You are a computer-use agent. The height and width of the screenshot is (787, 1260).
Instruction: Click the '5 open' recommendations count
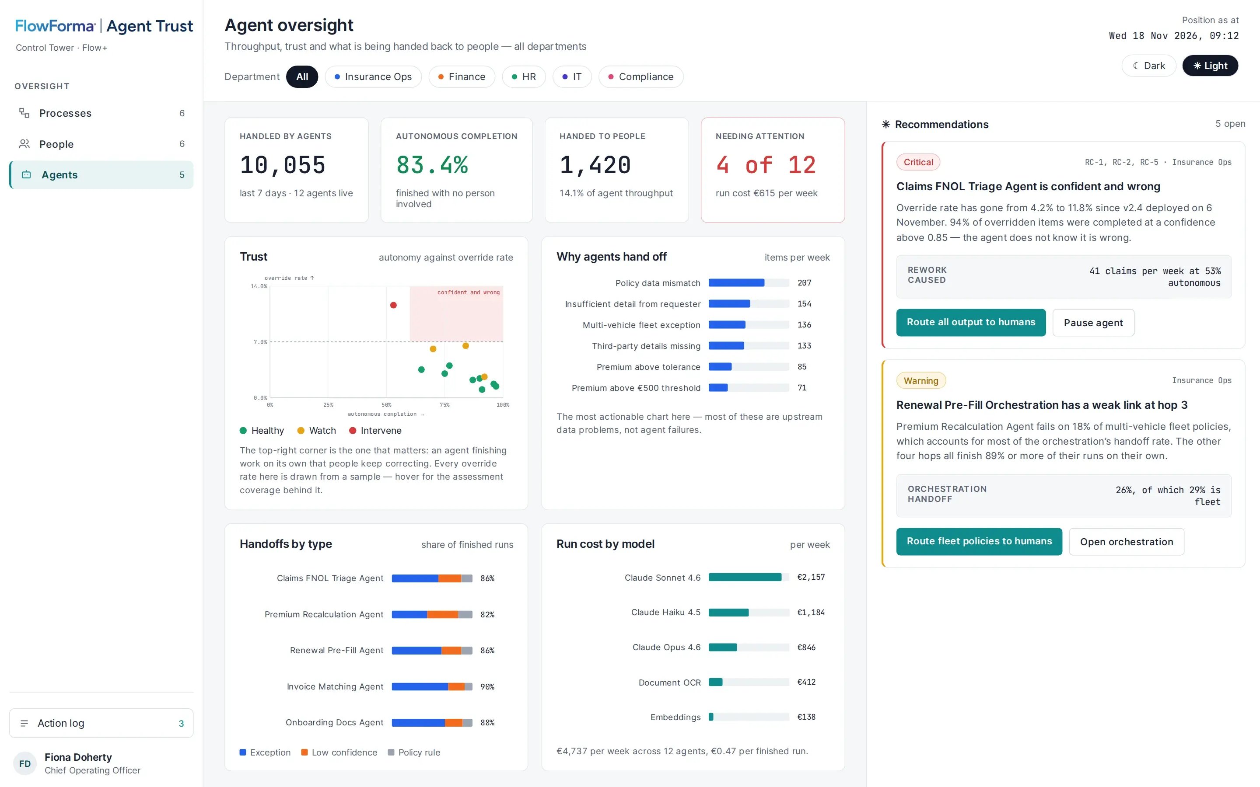[1230, 124]
